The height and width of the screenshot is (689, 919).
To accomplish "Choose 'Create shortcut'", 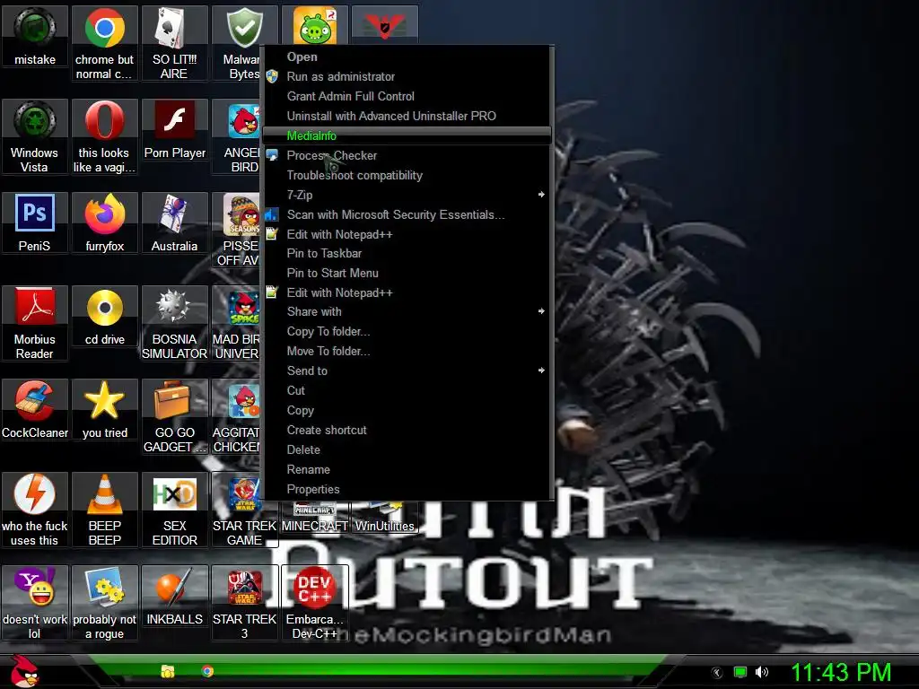I will (x=407, y=430).
